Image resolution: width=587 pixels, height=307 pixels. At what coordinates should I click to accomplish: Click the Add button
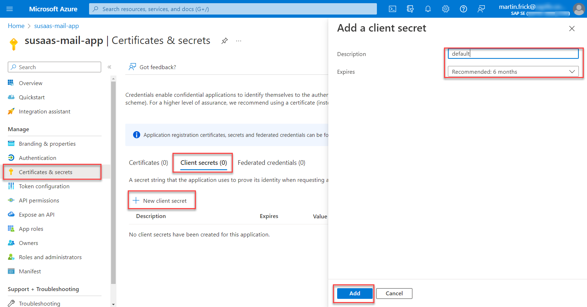point(355,294)
